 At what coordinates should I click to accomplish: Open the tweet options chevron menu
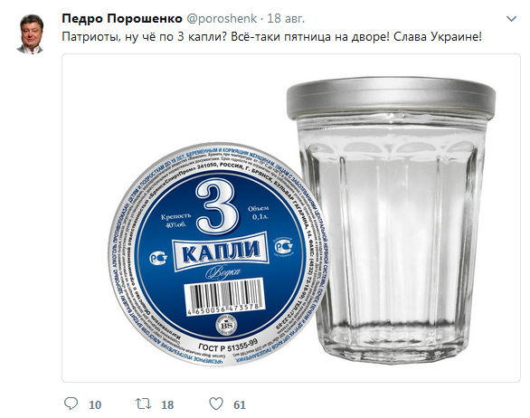(x=511, y=19)
